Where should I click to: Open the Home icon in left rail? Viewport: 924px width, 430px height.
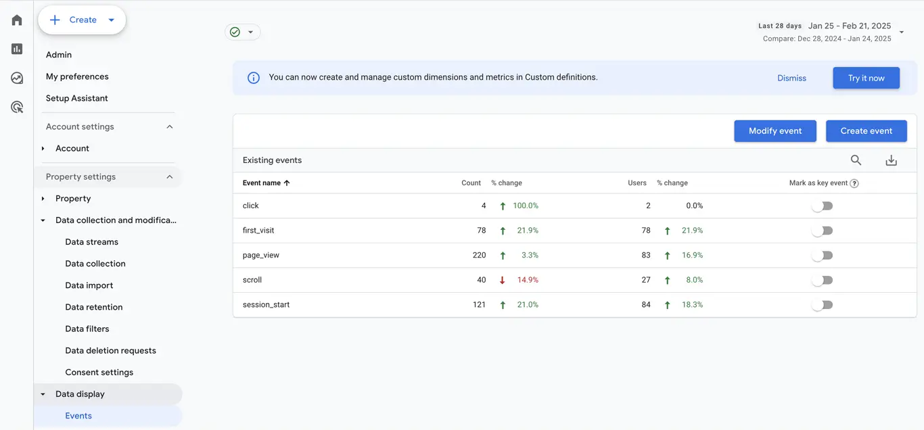(17, 20)
